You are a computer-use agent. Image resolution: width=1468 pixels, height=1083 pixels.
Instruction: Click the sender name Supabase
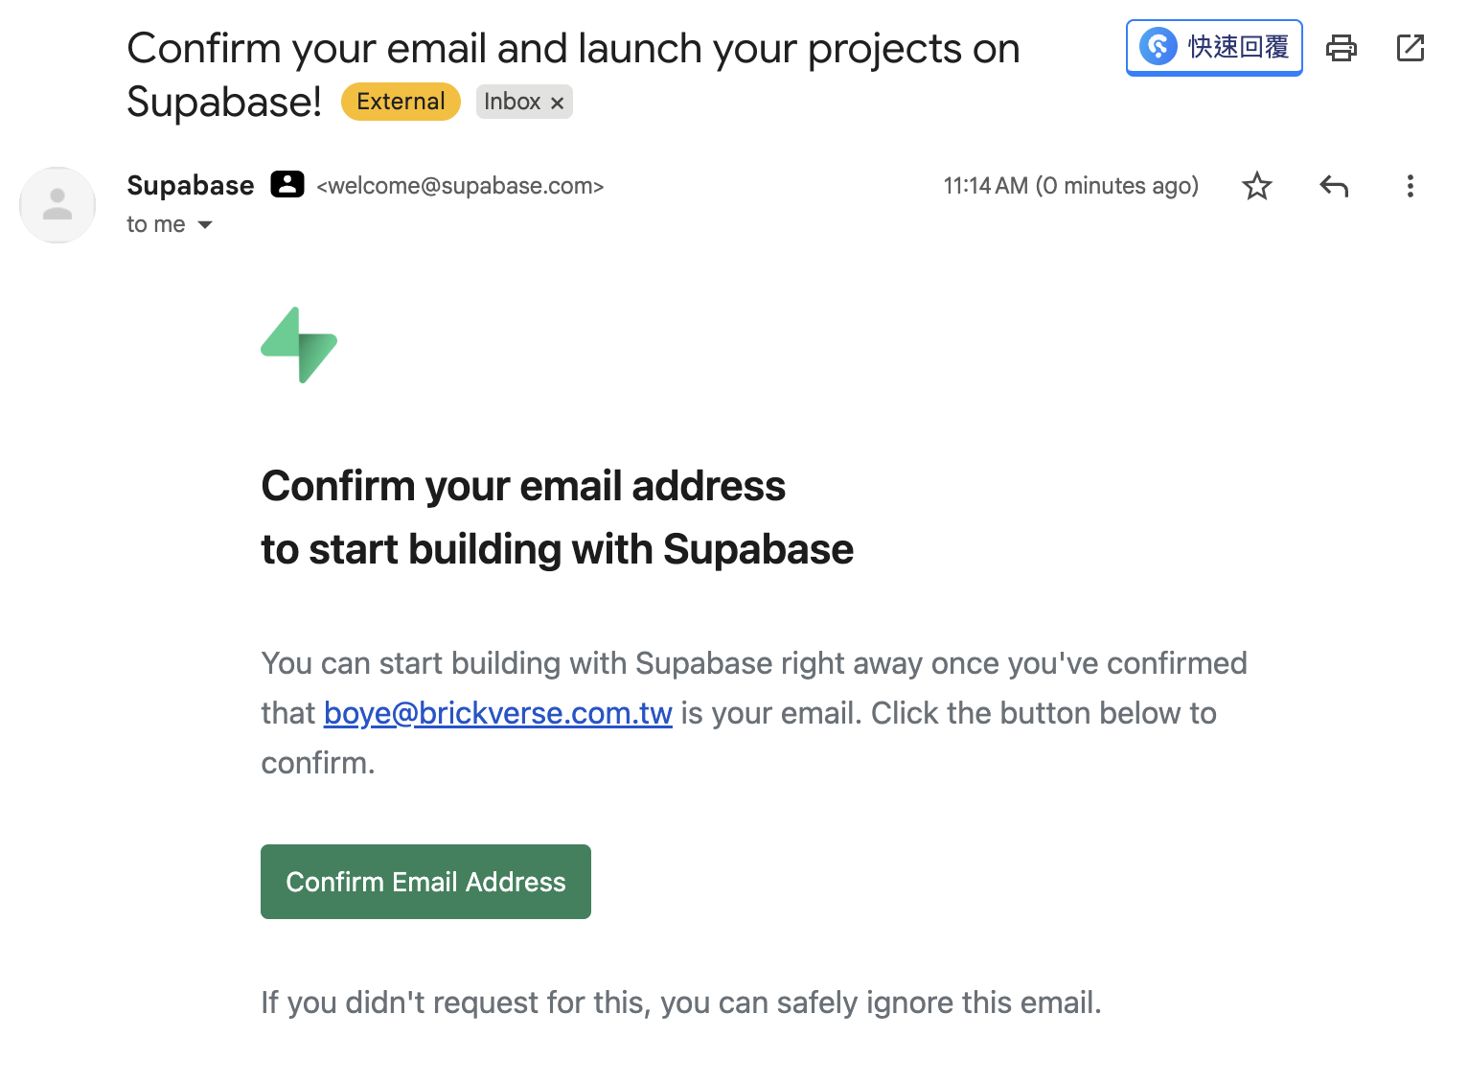[x=191, y=185]
